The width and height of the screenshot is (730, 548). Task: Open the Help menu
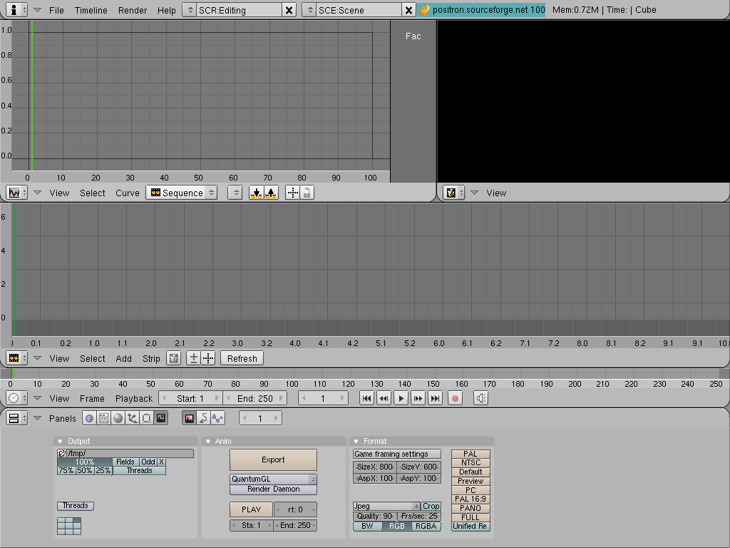[166, 10]
